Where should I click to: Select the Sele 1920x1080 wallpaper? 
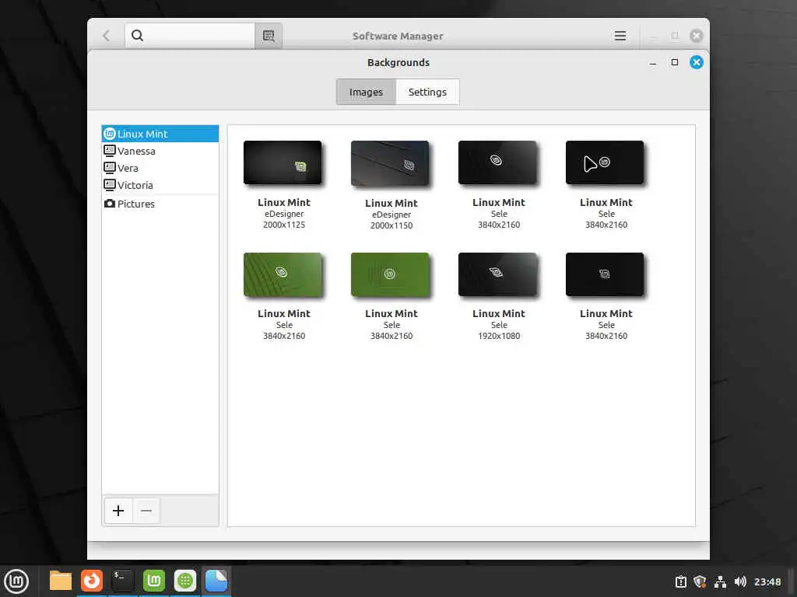point(497,274)
